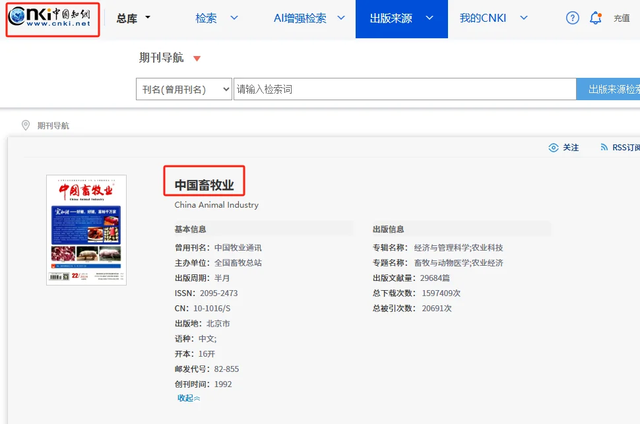The height and width of the screenshot is (424, 640).
Task: Click the 充值 recharge link
Action: click(x=622, y=19)
